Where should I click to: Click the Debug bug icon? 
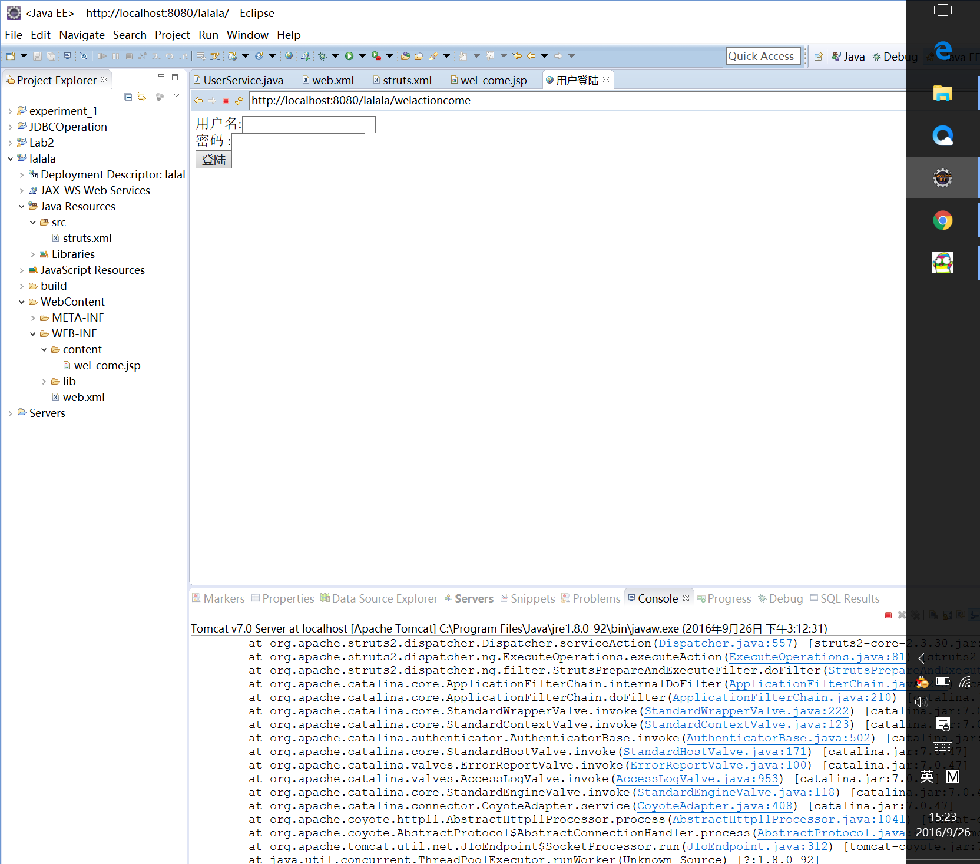point(322,56)
